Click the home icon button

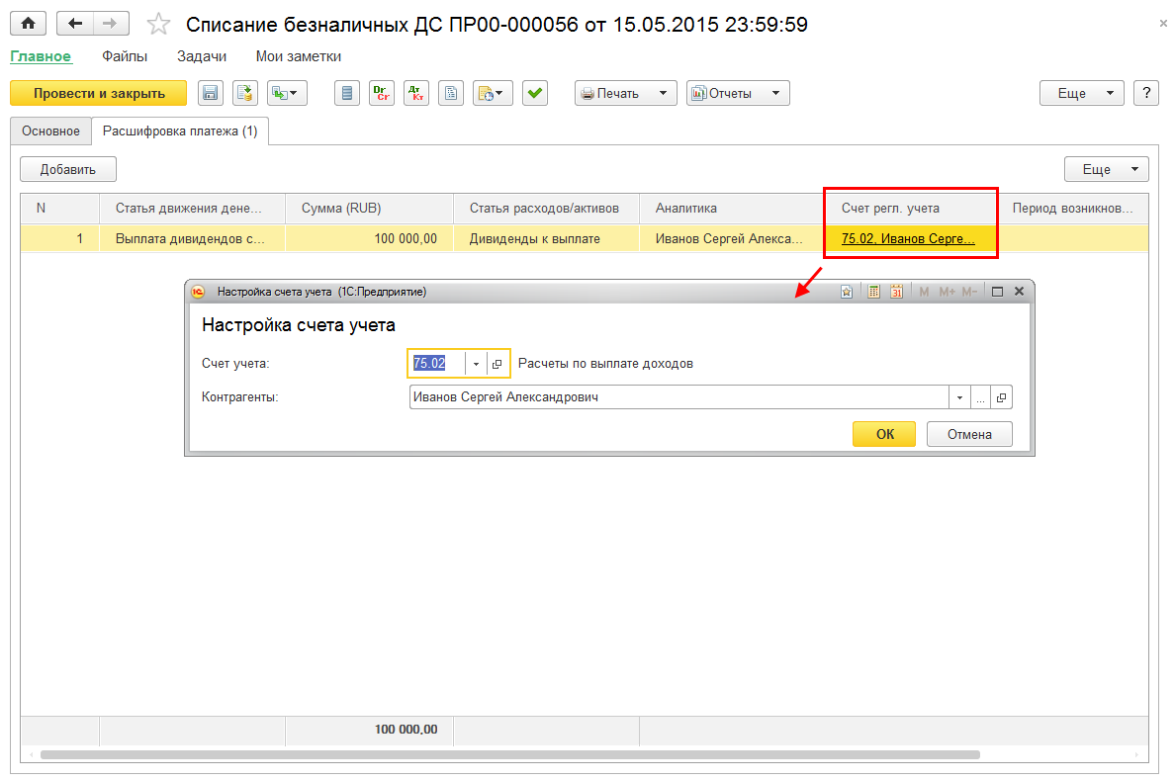(29, 23)
